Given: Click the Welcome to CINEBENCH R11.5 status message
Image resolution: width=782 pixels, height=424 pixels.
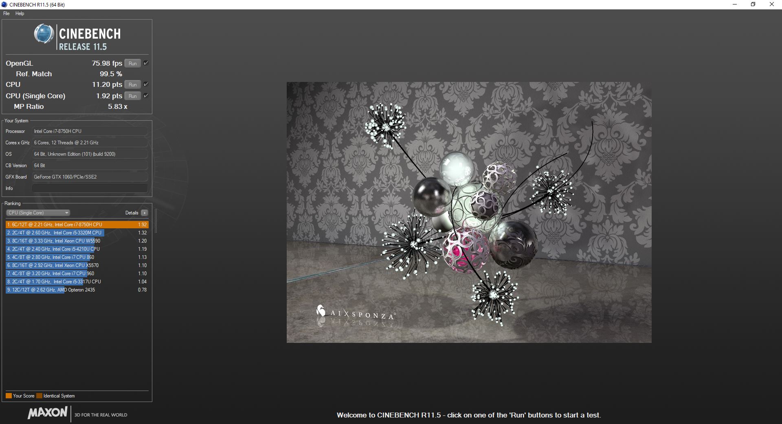Looking at the screenshot, I should [469, 415].
